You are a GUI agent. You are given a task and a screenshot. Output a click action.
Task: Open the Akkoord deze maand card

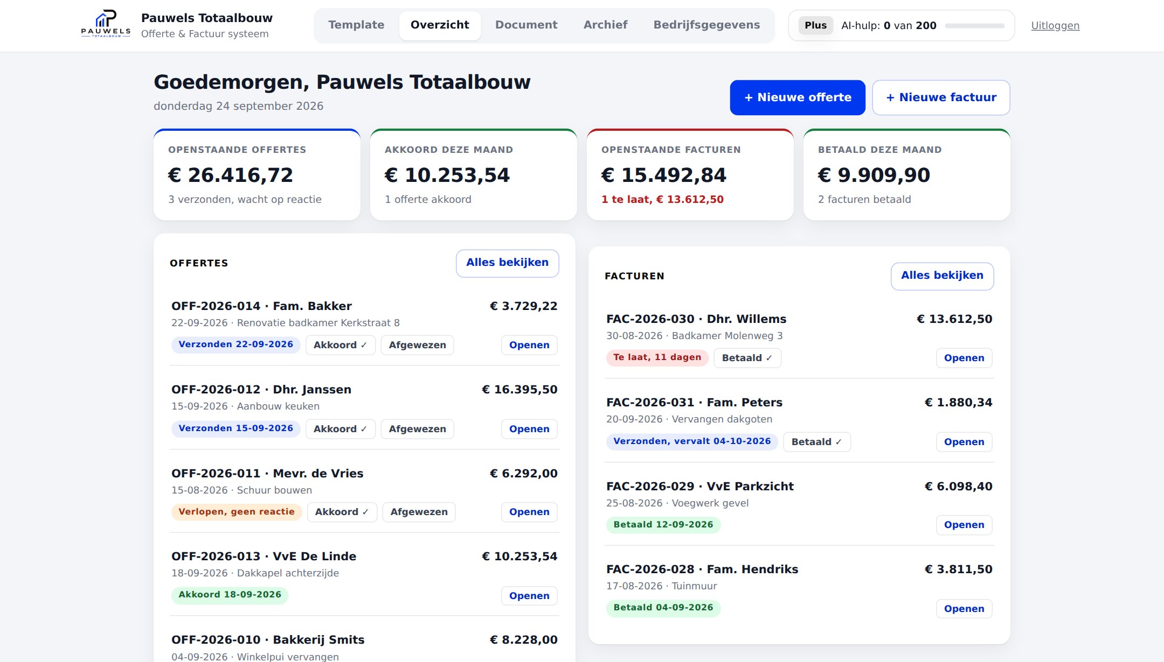pos(474,174)
